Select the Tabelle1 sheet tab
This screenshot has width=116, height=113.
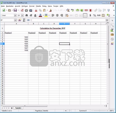pos(18,108)
